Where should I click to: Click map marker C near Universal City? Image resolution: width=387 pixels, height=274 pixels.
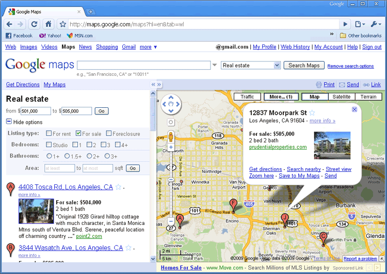click(323, 239)
